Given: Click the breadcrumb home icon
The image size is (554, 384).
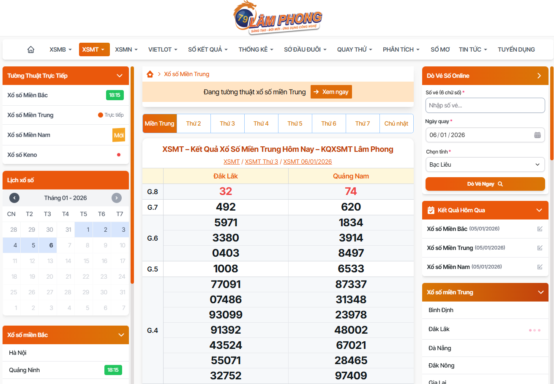Looking at the screenshot, I should [x=150, y=74].
